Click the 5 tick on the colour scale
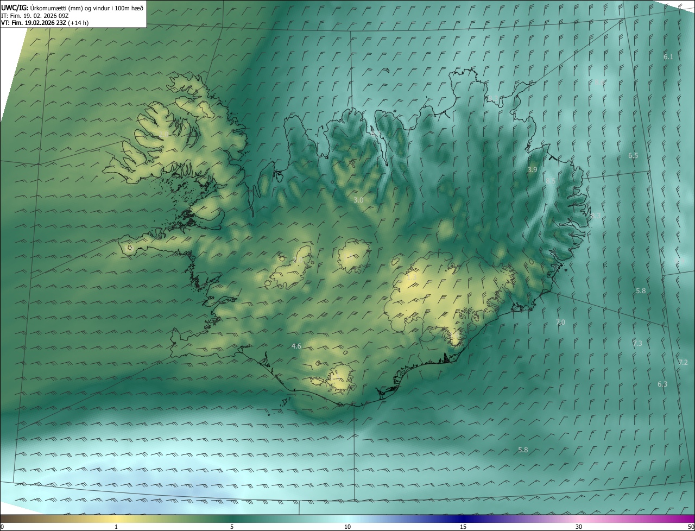This screenshot has width=695, height=531. [x=232, y=527]
